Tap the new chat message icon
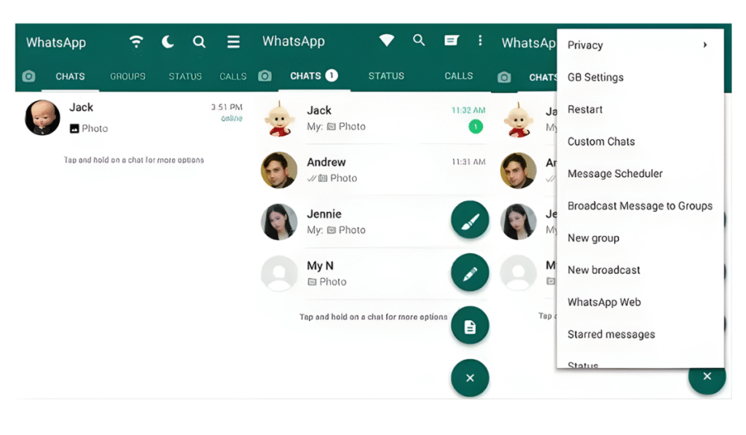 (x=452, y=41)
